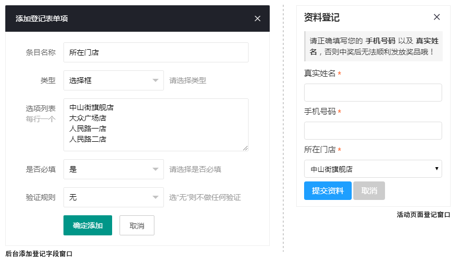Screen dimensions: 458x265
Task: Close the 添加登记表单项 dialog
Action: pos(258,19)
